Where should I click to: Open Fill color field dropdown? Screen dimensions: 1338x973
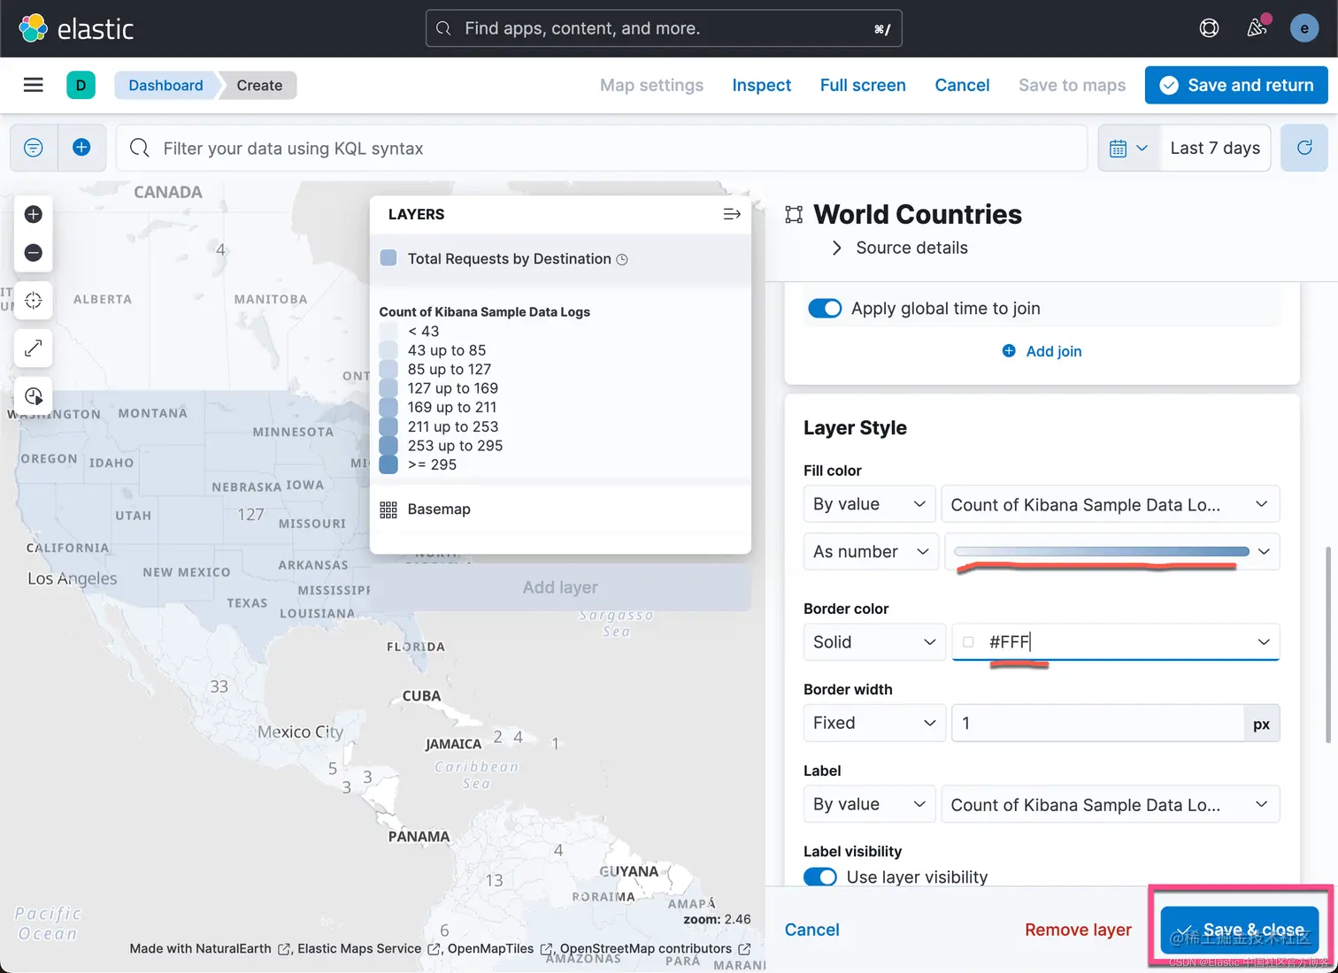pyautogui.click(x=1111, y=504)
